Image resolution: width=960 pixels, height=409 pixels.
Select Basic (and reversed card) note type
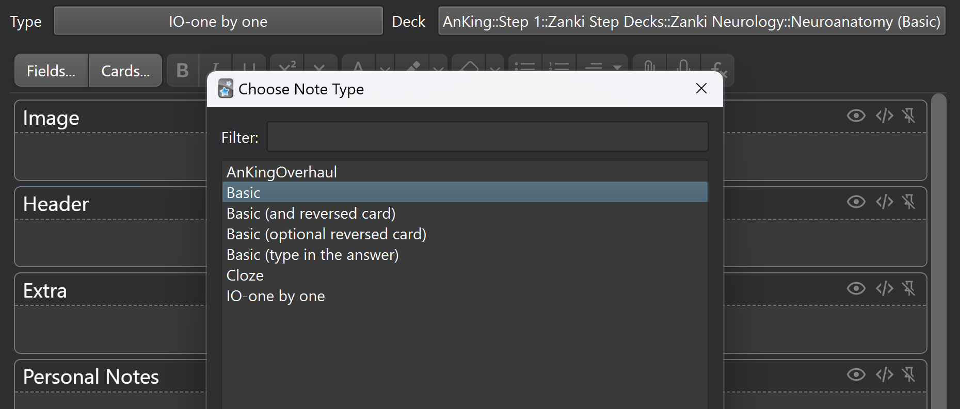(x=311, y=214)
